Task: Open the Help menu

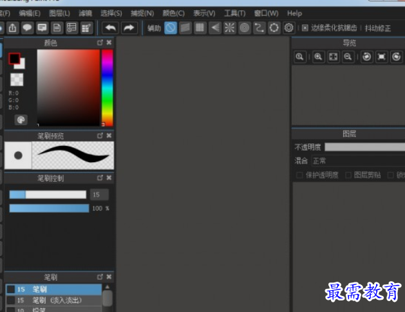Action: click(x=294, y=13)
